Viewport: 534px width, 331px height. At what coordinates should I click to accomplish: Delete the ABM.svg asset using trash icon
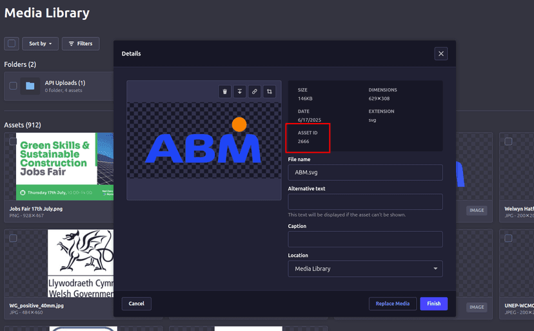point(224,91)
